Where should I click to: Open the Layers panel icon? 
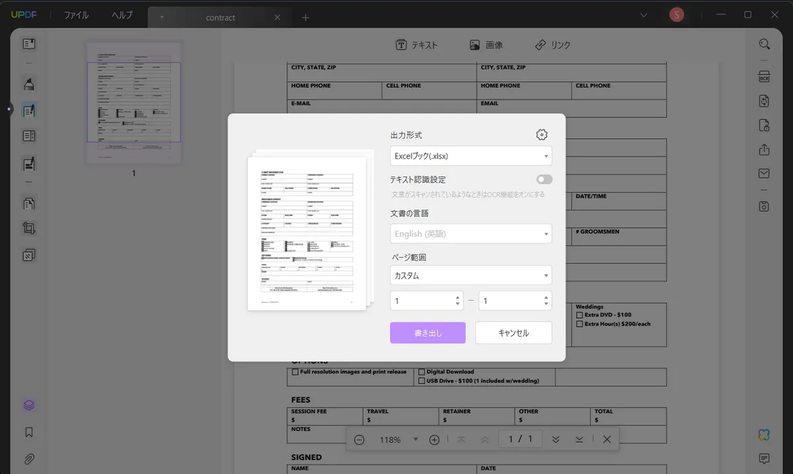click(29, 405)
